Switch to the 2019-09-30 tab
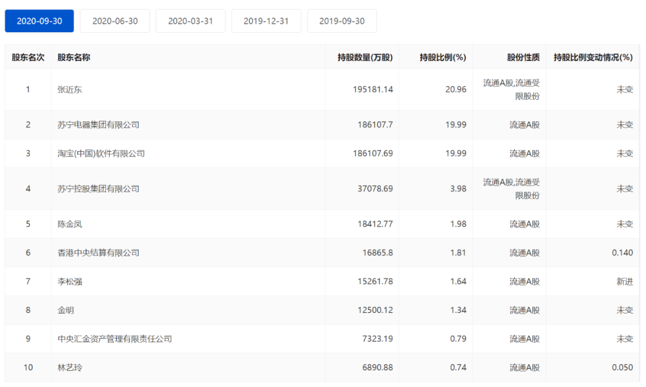 (x=342, y=21)
